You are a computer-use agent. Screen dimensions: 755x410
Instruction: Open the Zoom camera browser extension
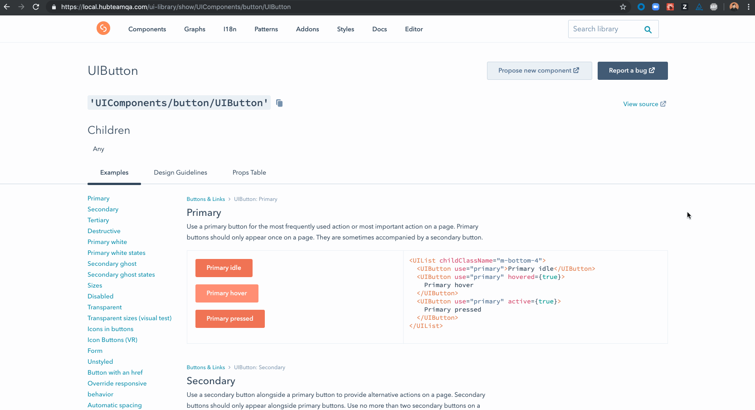point(656,7)
